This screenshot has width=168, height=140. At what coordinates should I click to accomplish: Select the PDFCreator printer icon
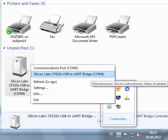click(118, 24)
